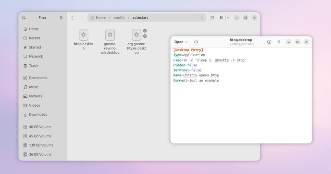The image size is (331, 174).
Task: Open the text editor main menu
Action: point(279,42)
